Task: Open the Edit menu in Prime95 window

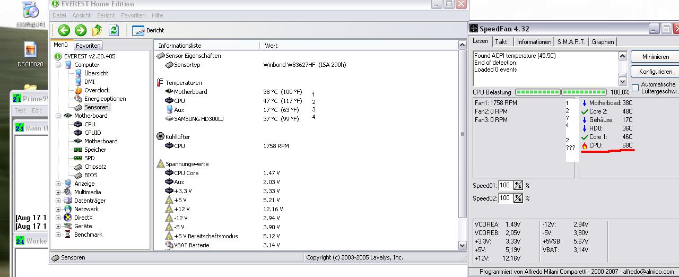Action: pos(37,110)
